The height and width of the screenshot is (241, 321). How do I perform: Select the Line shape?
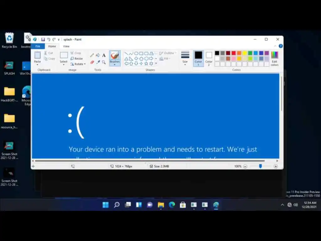coord(126,53)
